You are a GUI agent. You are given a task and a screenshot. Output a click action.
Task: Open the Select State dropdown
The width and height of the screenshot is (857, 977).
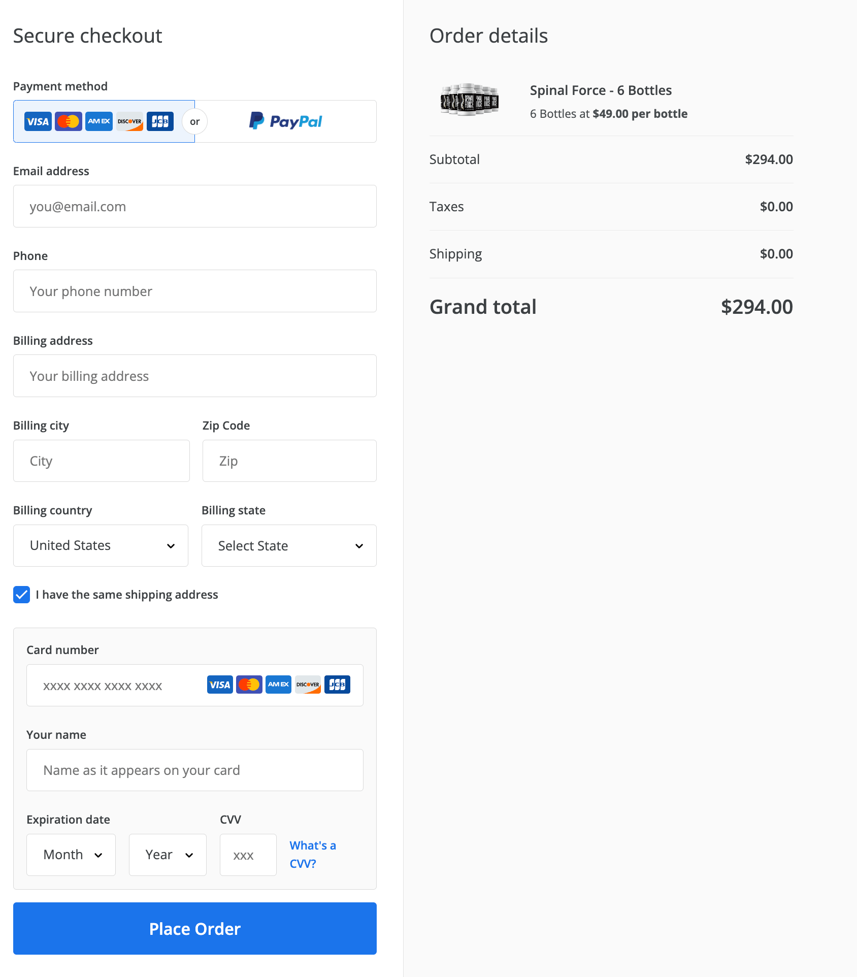pyautogui.click(x=289, y=546)
